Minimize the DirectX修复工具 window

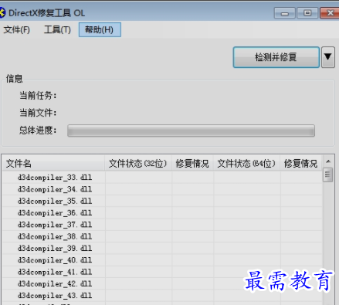point(285,13)
